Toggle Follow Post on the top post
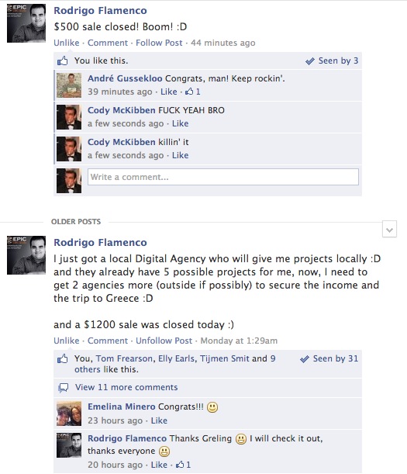 pos(159,43)
